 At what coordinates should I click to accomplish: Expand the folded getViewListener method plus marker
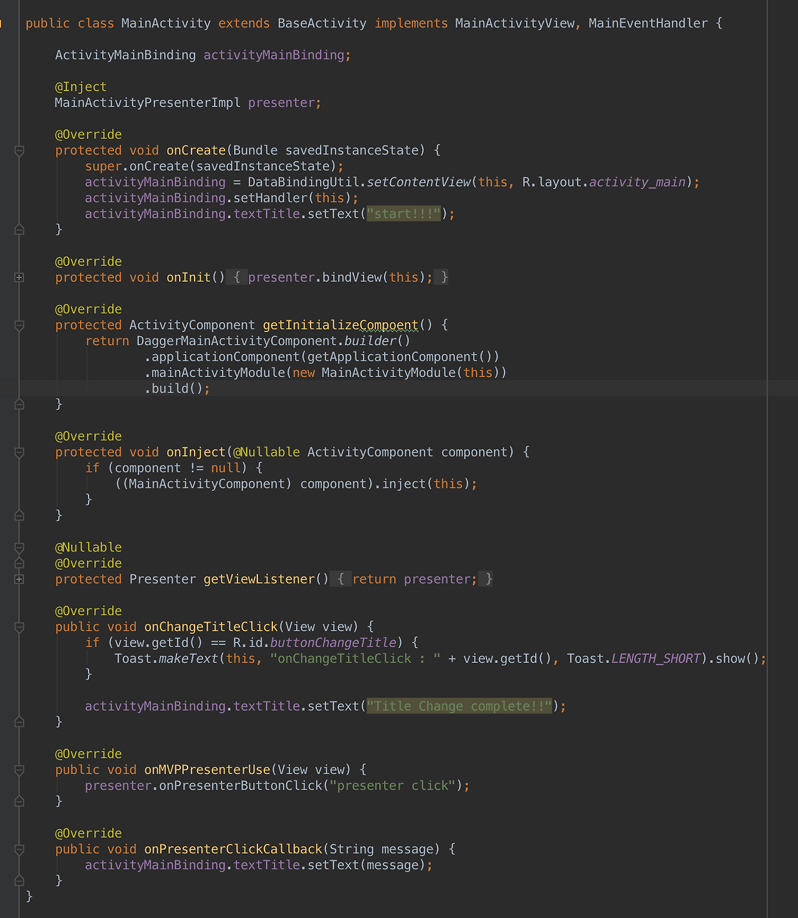pyautogui.click(x=19, y=579)
